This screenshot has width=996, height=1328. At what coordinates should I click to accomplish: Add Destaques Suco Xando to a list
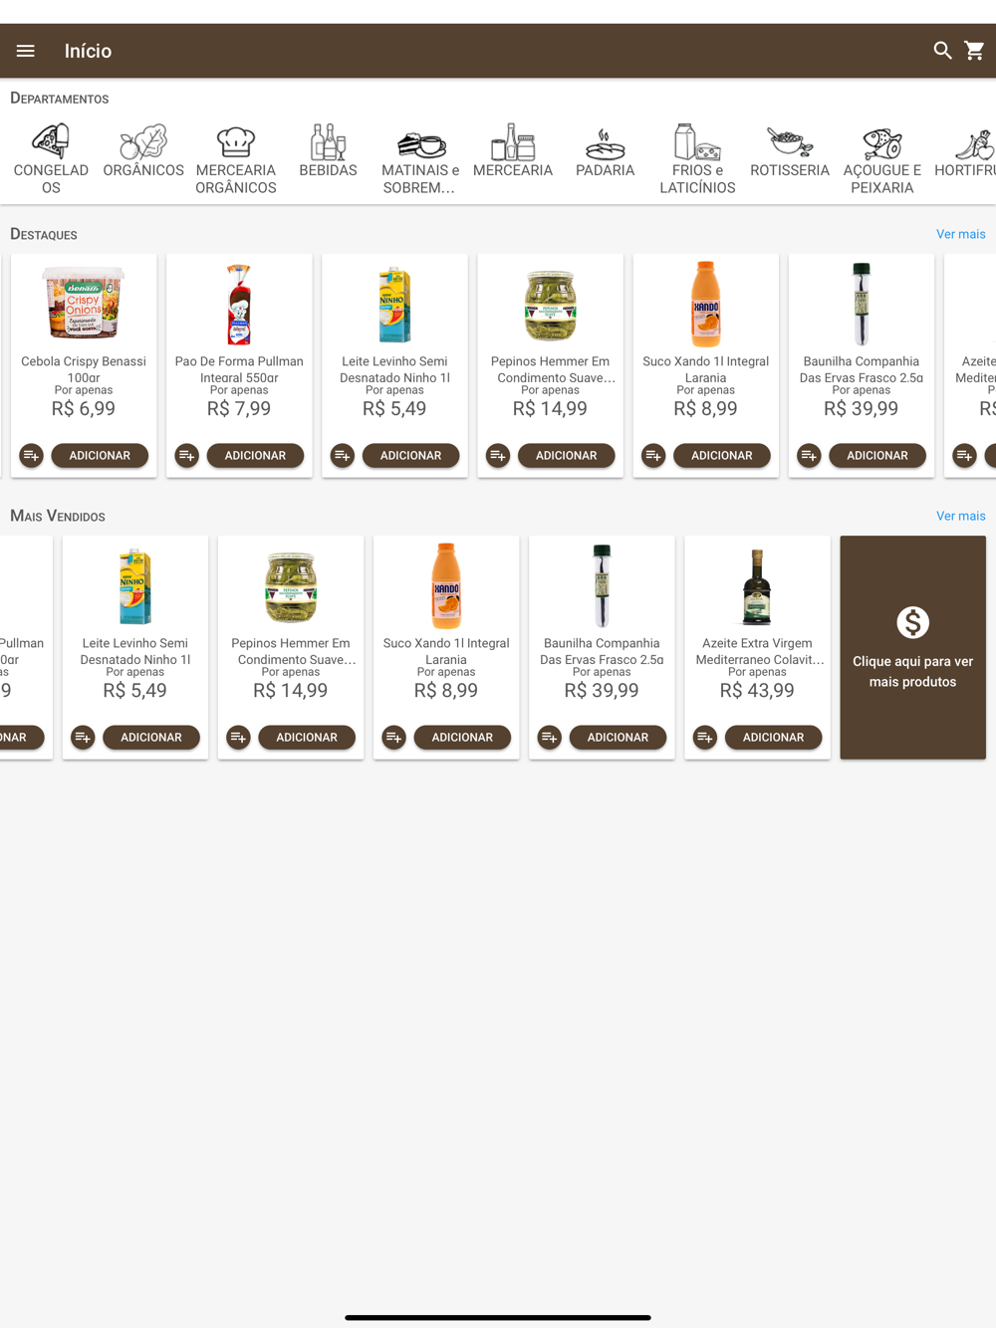(x=653, y=456)
